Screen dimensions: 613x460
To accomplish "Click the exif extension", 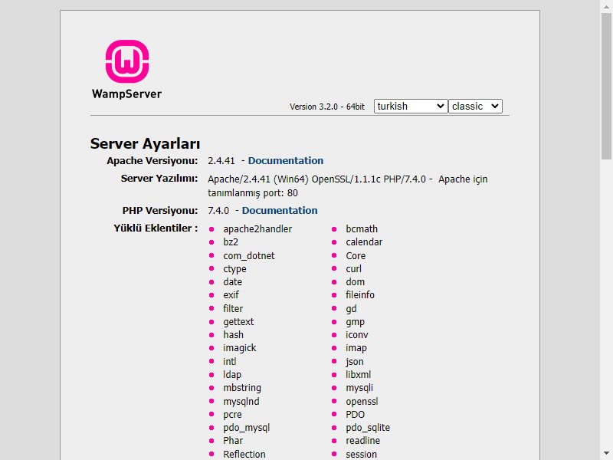I will (x=231, y=295).
